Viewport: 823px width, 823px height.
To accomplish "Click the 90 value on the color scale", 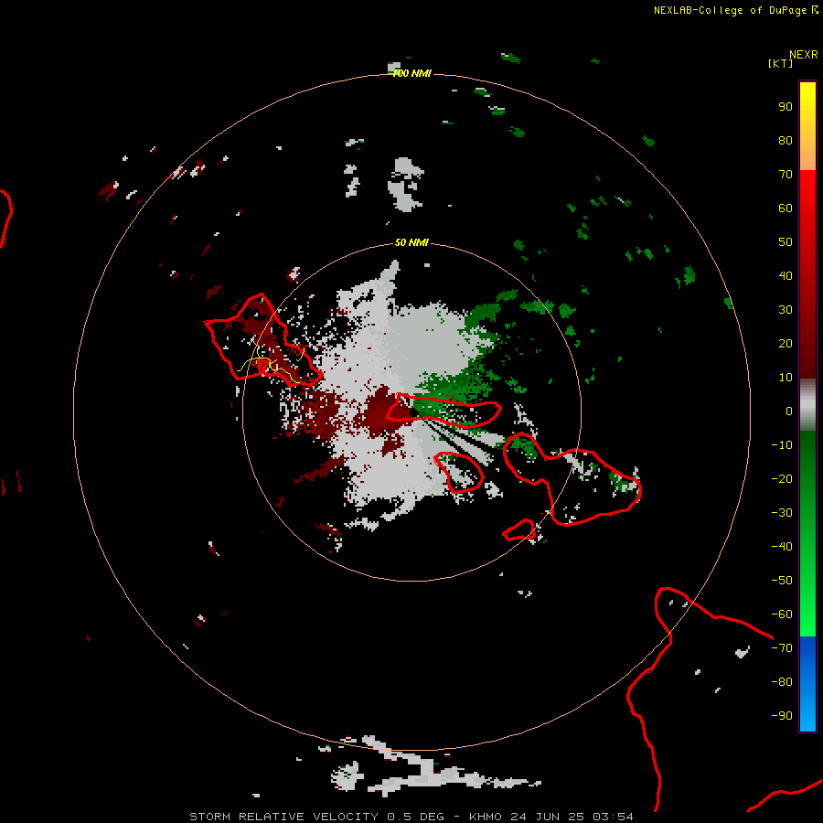I will click(x=786, y=107).
